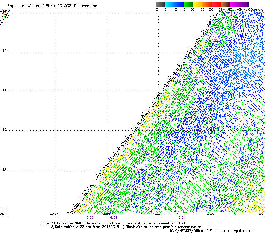The height and width of the screenshot is (233, 265).
Task: Click the '-93' longitude axis label
Action: [x=211, y=214]
